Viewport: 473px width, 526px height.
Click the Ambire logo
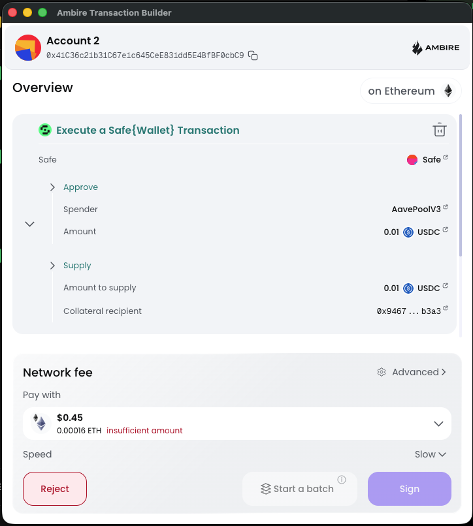coord(436,48)
